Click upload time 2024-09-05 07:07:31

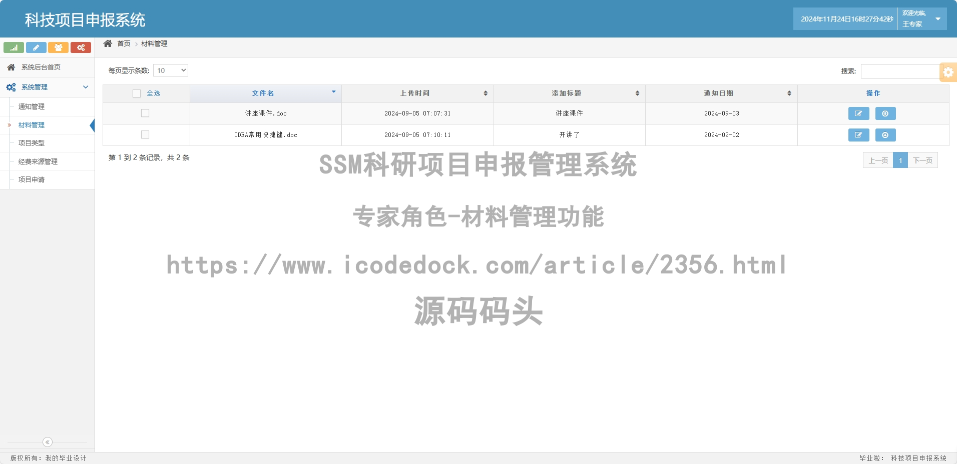(x=417, y=113)
